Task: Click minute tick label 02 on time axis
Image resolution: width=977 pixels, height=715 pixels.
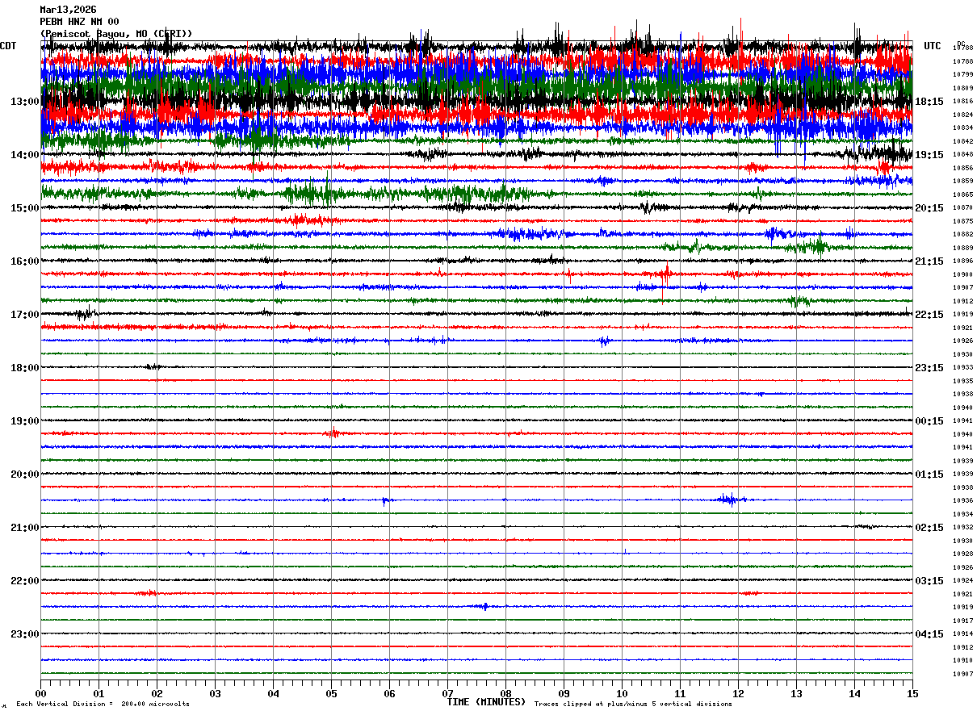Action: pos(157,693)
